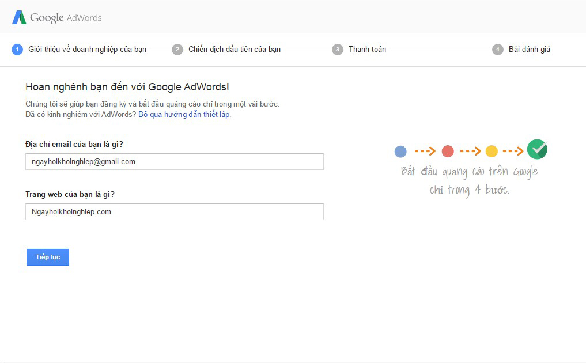Focus the website URL input field

[x=175, y=212]
